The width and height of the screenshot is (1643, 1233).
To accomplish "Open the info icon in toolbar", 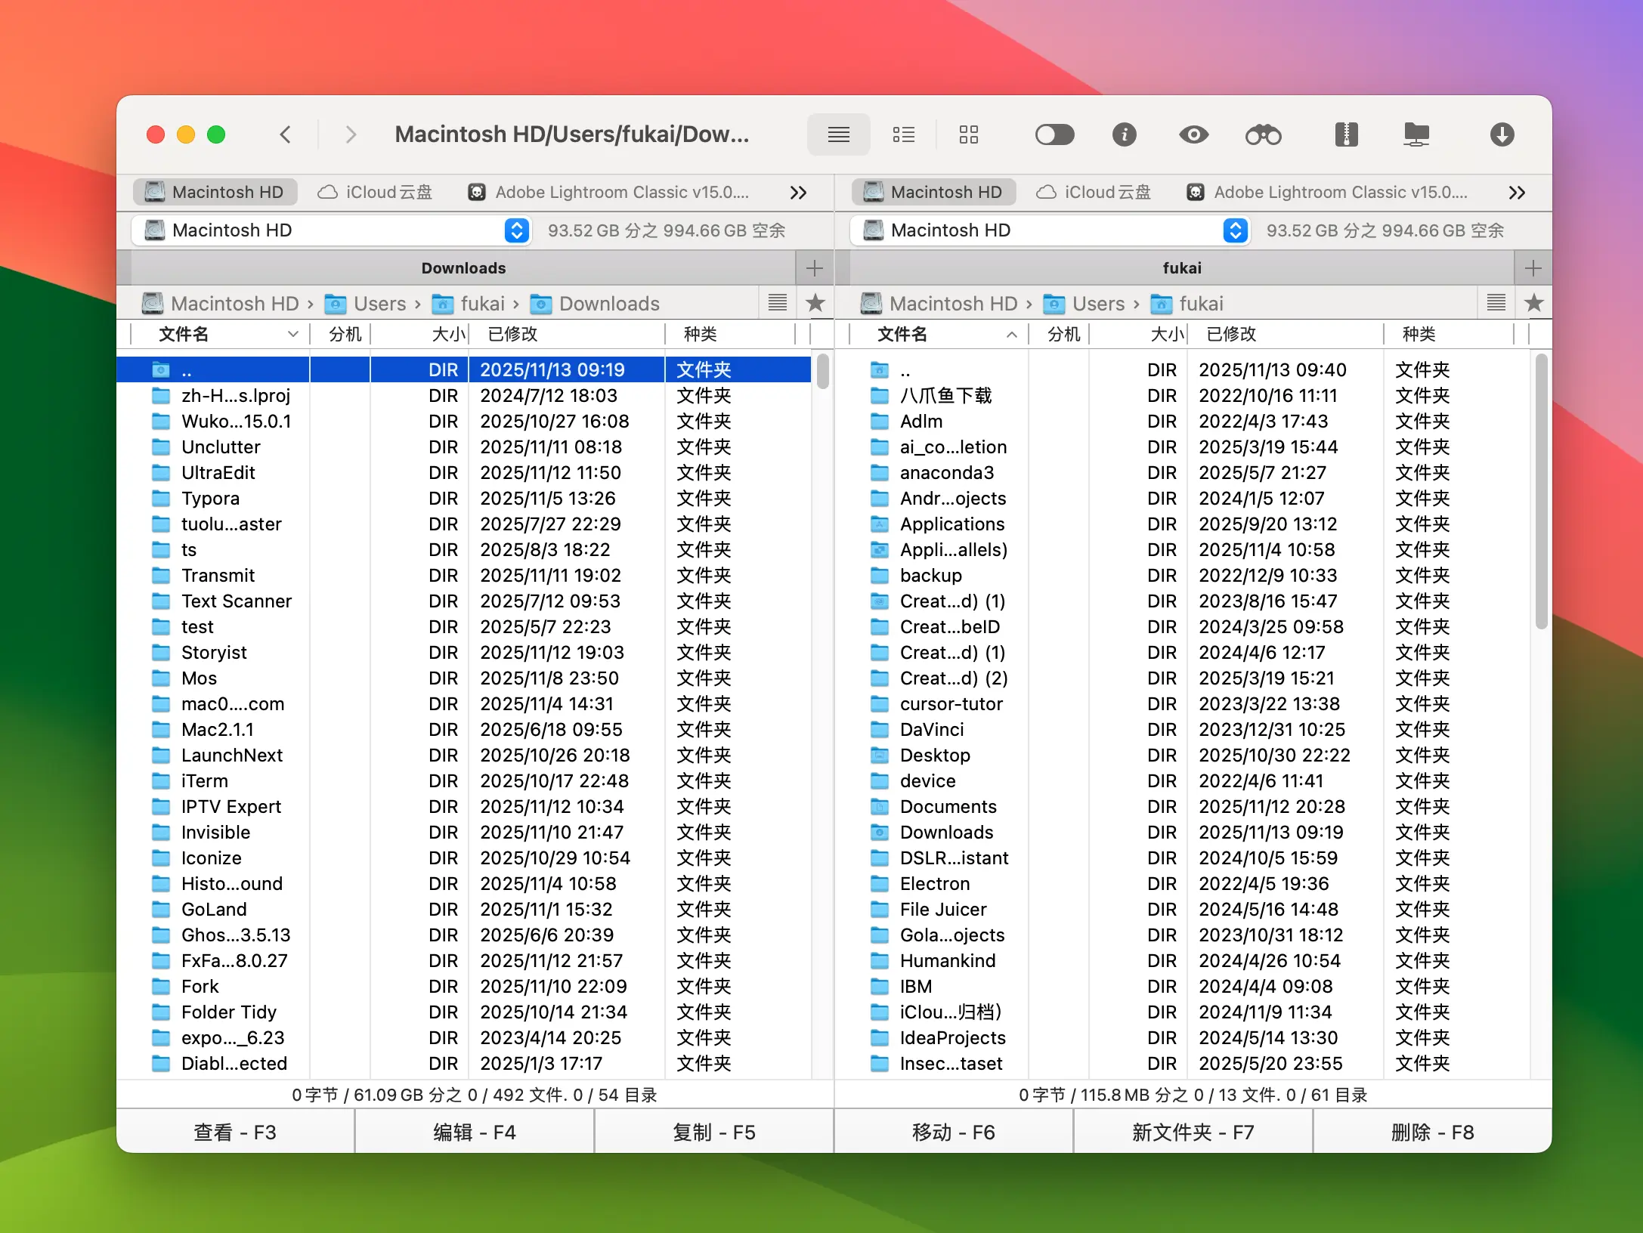I will [x=1124, y=135].
